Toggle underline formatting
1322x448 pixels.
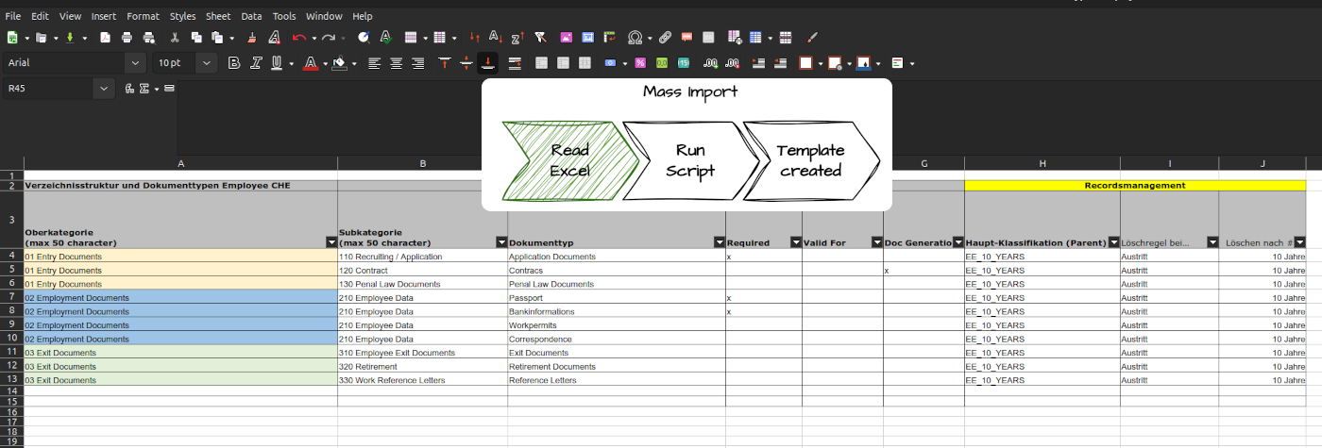pos(277,63)
